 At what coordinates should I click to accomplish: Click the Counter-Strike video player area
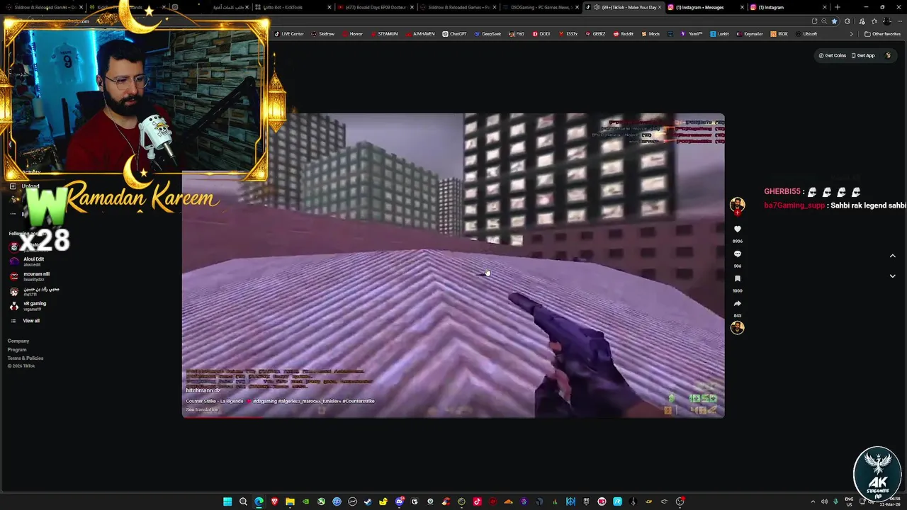click(x=453, y=266)
